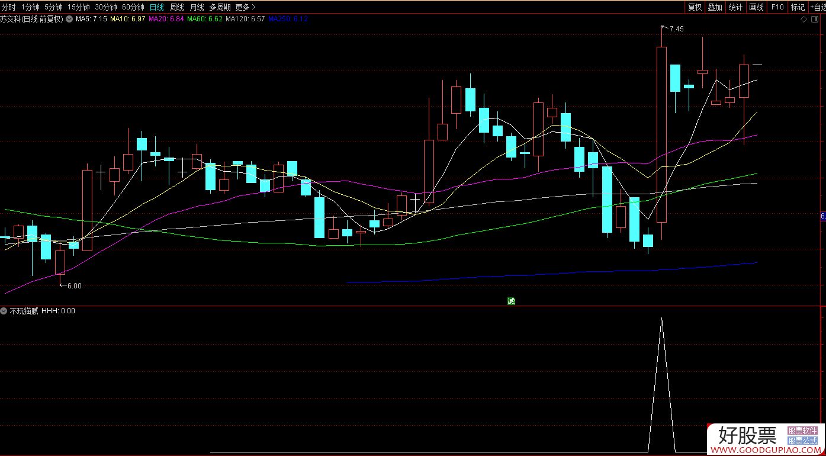The height and width of the screenshot is (456, 826).
Task: Click the magenta MA20: 6.84 label
Action: 166,19
